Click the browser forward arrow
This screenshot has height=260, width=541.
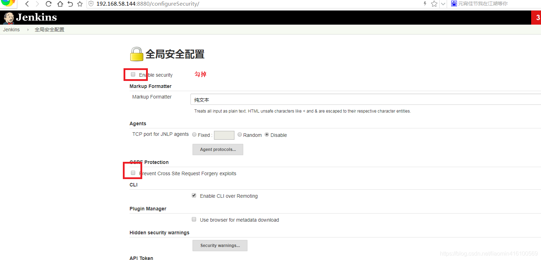(38, 4)
